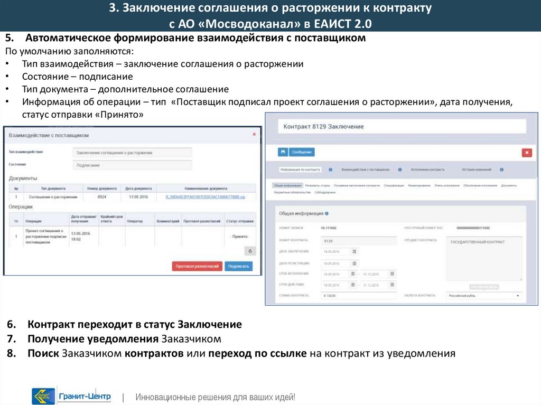The width and height of the screenshot is (541, 405).
Task: Click the Состояние field showing Подписание
Action: pos(132,165)
